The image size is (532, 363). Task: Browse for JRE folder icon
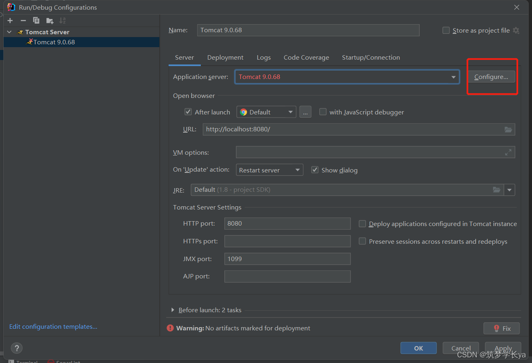point(497,190)
